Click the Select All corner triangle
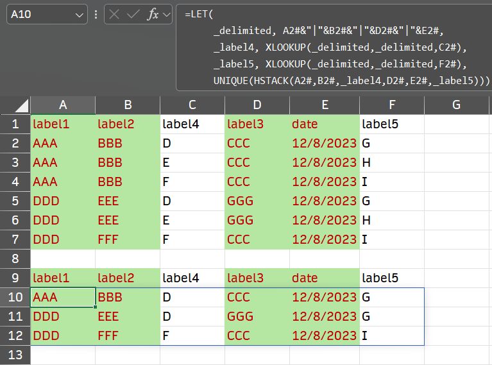 pyautogui.click(x=22, y=105)
